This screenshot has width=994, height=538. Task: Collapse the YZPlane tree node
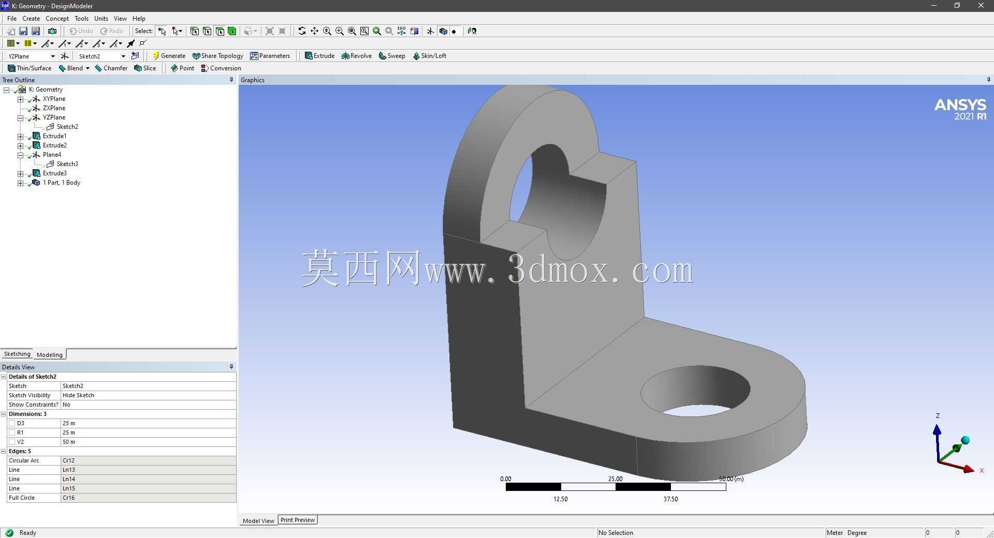click(x=20, y=118)
